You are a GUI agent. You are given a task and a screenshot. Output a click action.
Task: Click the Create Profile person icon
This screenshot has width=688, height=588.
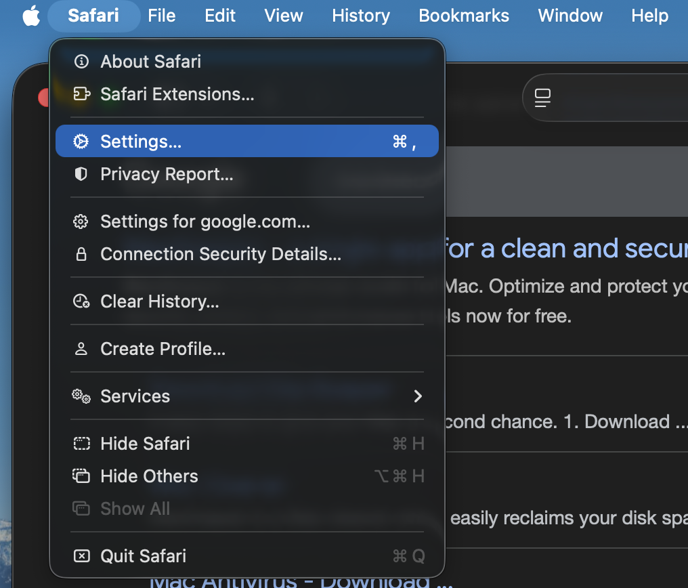pyautogui.click(x=81, y=349)
